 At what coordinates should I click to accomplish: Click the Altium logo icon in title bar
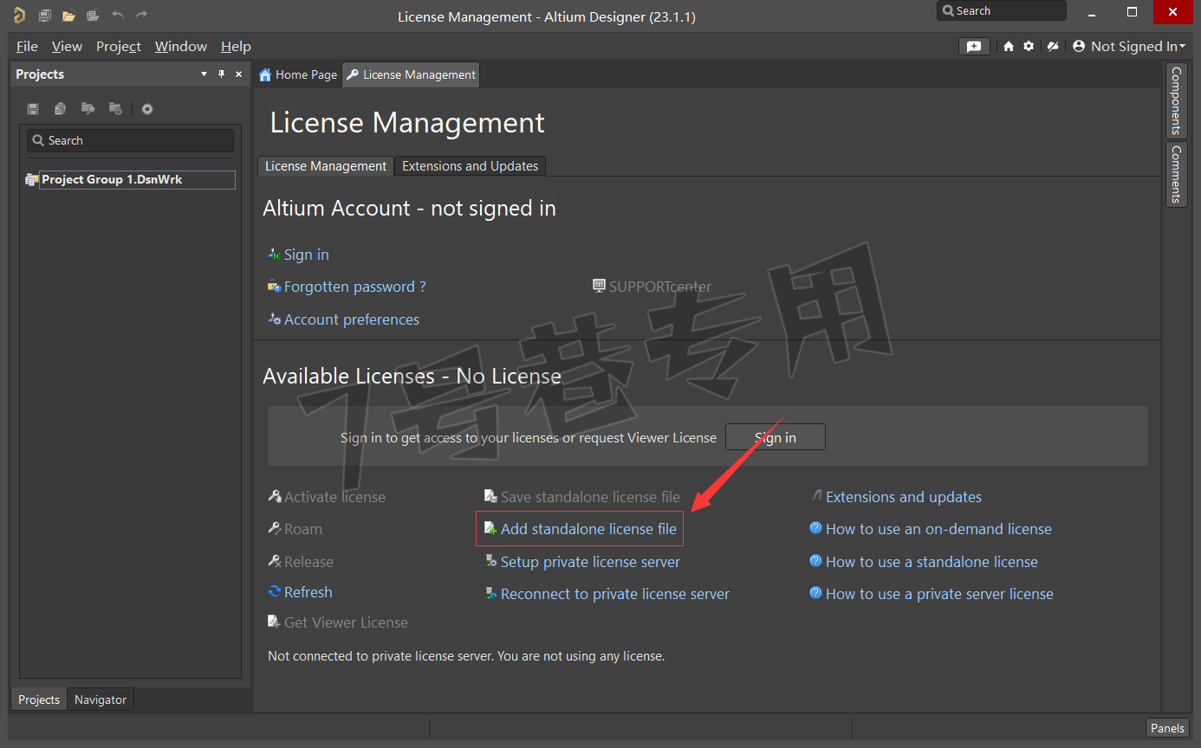pos(19,15)
